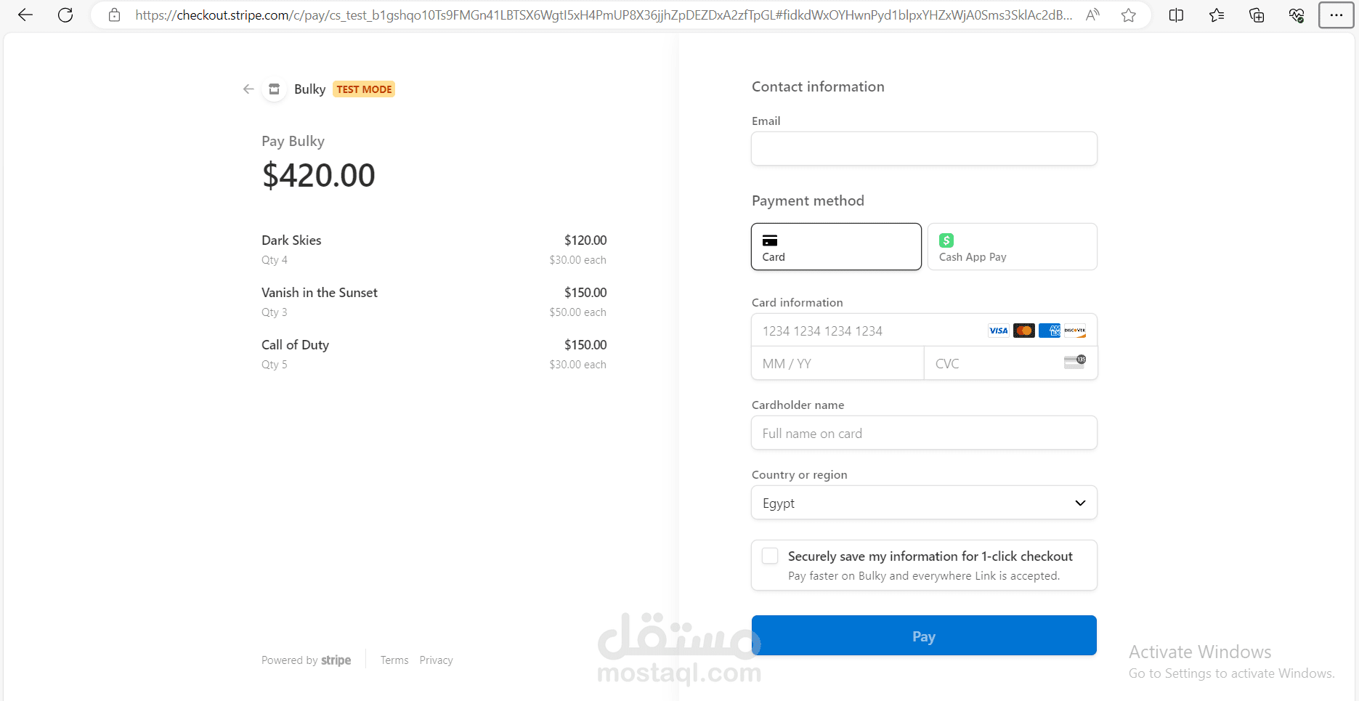Viewport: 1359px width, 701px height.
Task: Expand the Country or region dropdown
Action: point(924,503)
